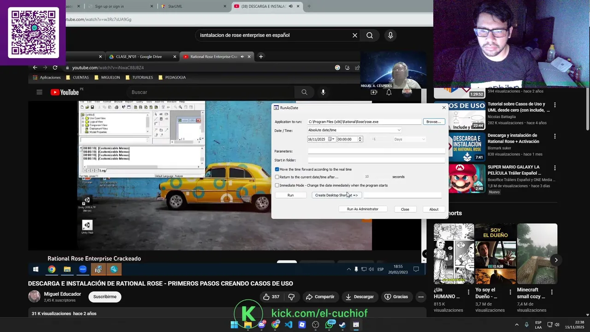The width and height of the screenshot is (590, 332).
Task: Click the inner YouTube notifications bell
Action: [389, 92]
